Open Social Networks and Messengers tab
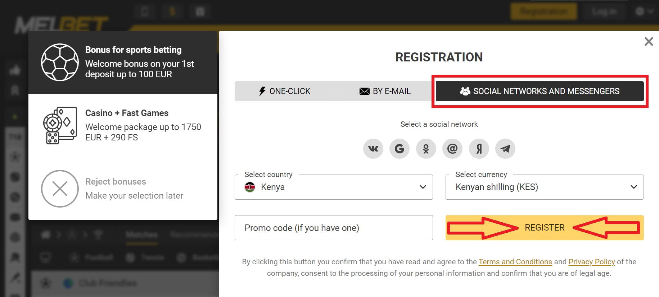Screen dimensions: 659x297 coord(540,91)
